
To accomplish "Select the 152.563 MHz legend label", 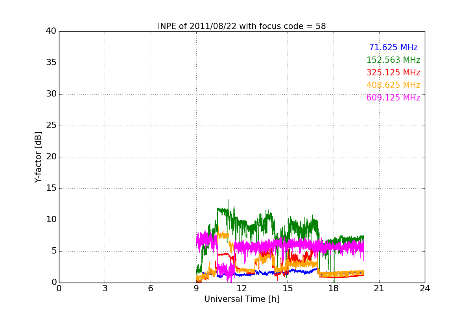I will 393,60.
